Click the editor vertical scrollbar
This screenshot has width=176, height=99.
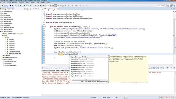click(x=174, y=36)
